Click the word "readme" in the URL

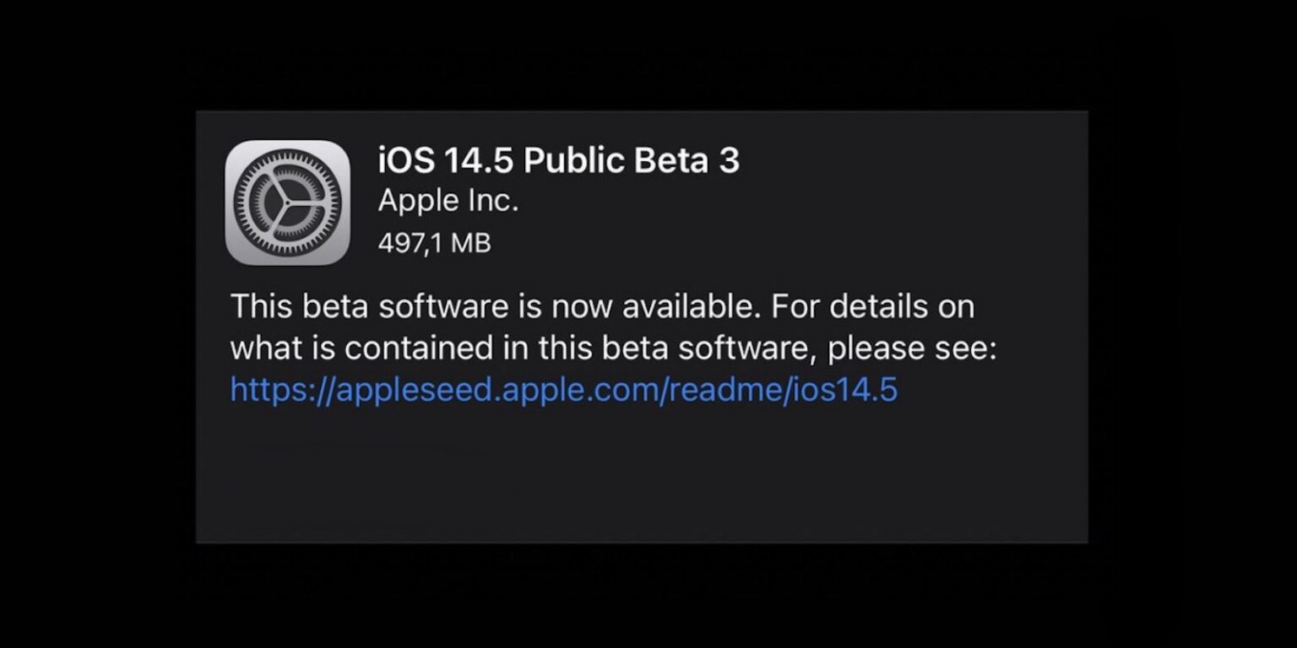click(x=726, y=390)
